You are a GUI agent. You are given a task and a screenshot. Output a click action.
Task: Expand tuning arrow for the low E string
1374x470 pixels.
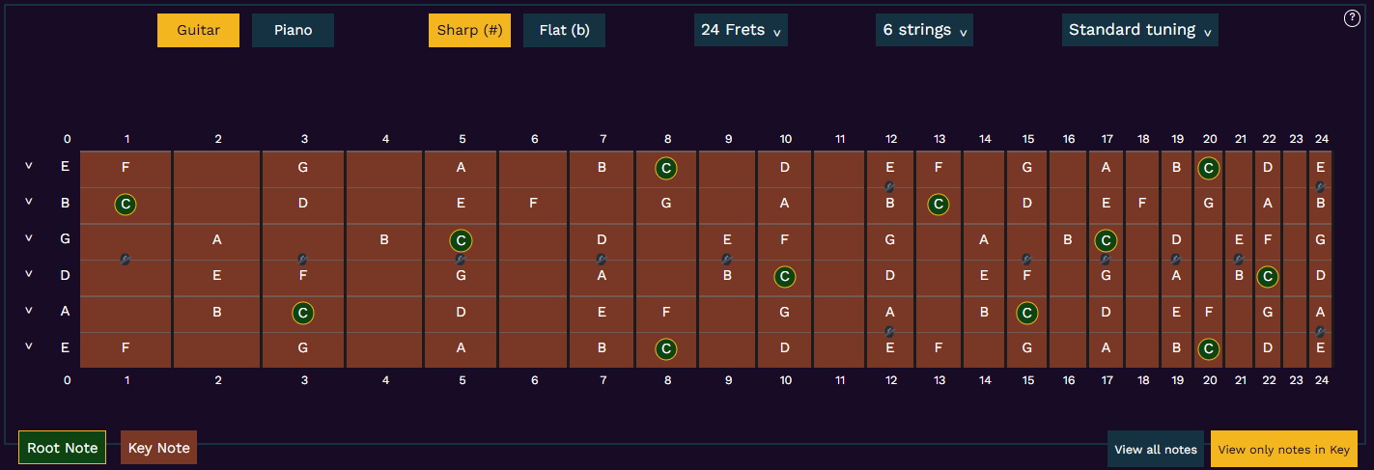tap(29, 347)
